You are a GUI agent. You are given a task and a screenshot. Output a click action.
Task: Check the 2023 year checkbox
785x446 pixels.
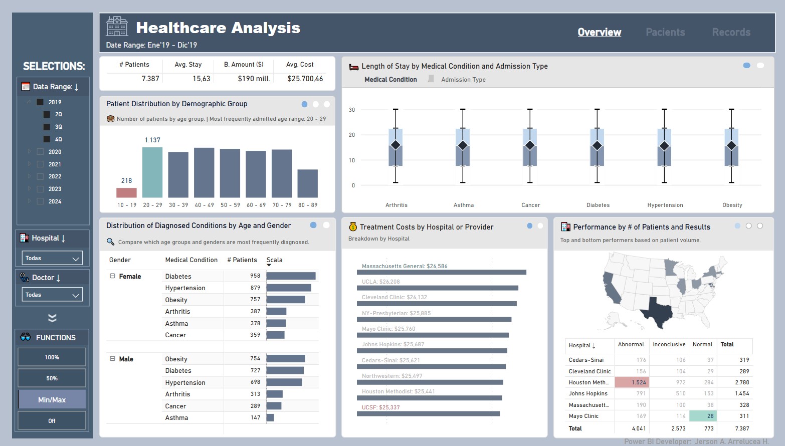(40, 189)
